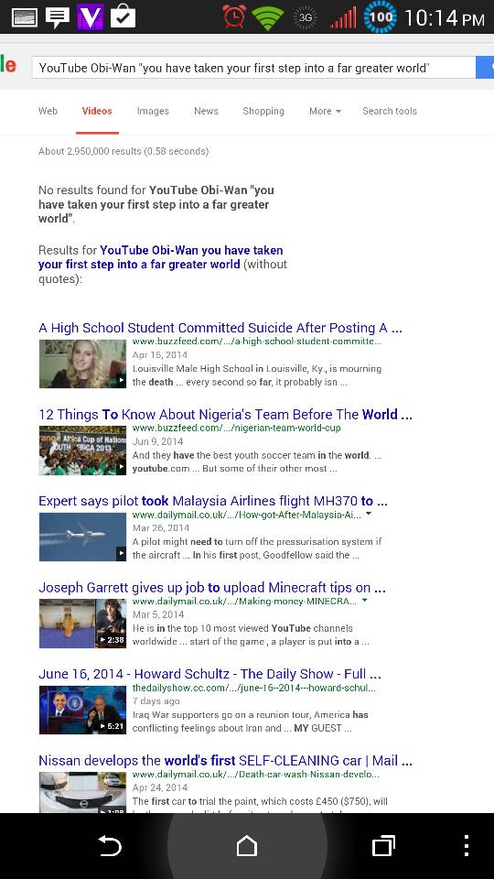Viewport: 494px width, 879px height.
Task: Tap the Wi-Fi status icon
Action: (x=268, y=16)
